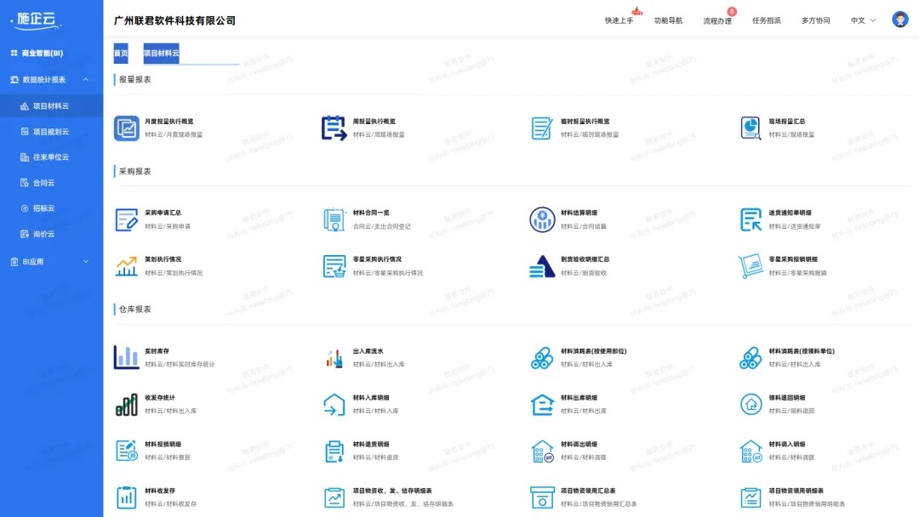This screenshot has height=517, width=919.
Task: Open the 月度报量执行概览 report
Action: [126, 126]
